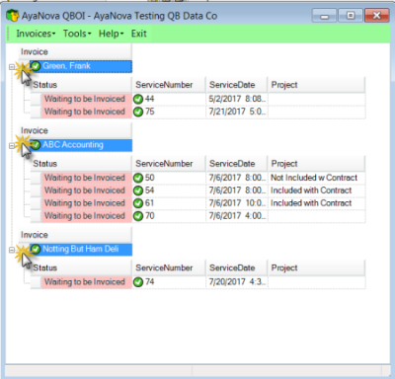Sort Green, Frank items by ServiceDate column

tap(237, 85)
